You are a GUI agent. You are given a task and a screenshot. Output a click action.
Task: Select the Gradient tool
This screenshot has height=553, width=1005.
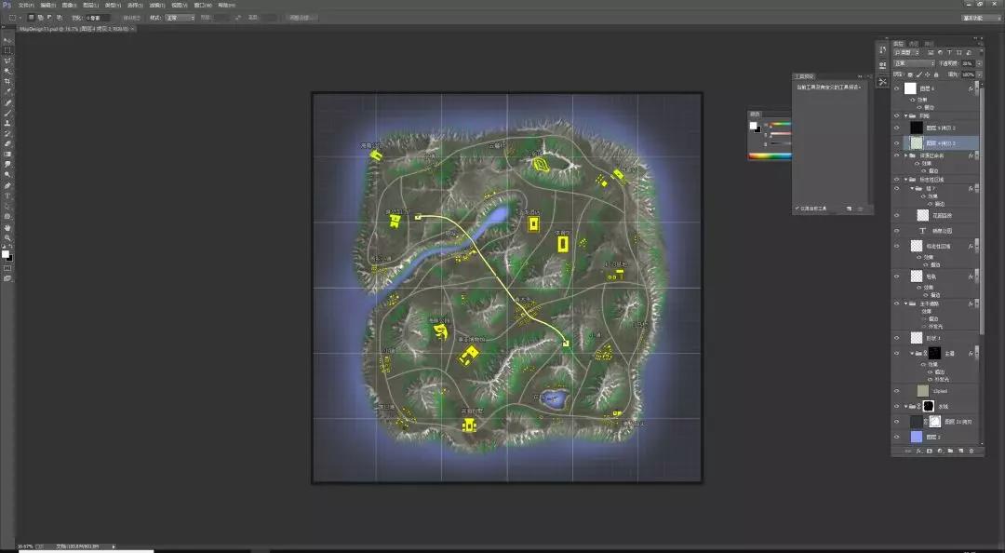pos(7,154)
